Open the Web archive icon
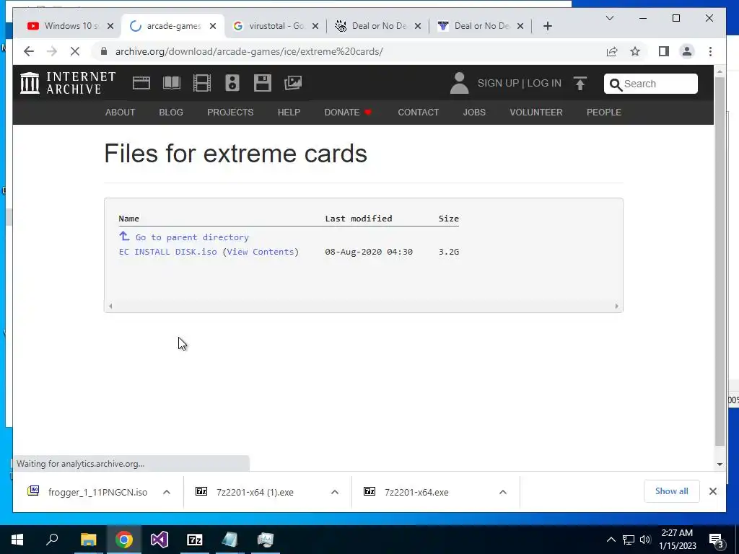Screen dimensions: 739x554 (141, 83)
